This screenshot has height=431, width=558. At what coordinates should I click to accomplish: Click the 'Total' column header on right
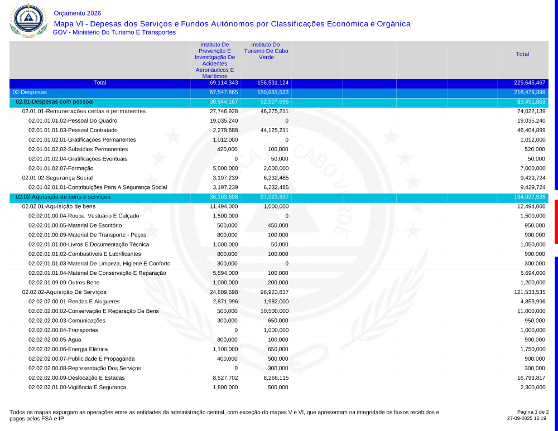pyautogui.click(x=522, y=54)
